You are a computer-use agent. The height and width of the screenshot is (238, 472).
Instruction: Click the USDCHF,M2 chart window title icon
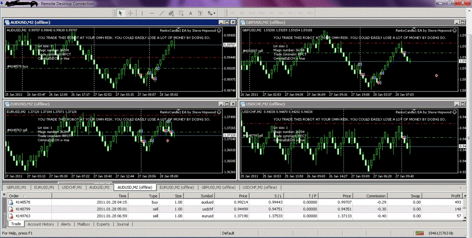pos(243,104)
